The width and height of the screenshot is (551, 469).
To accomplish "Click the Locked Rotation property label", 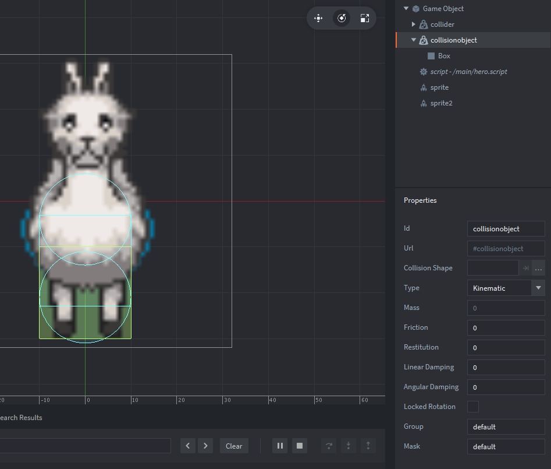I will pyautogui.click(x=429, y=407).
